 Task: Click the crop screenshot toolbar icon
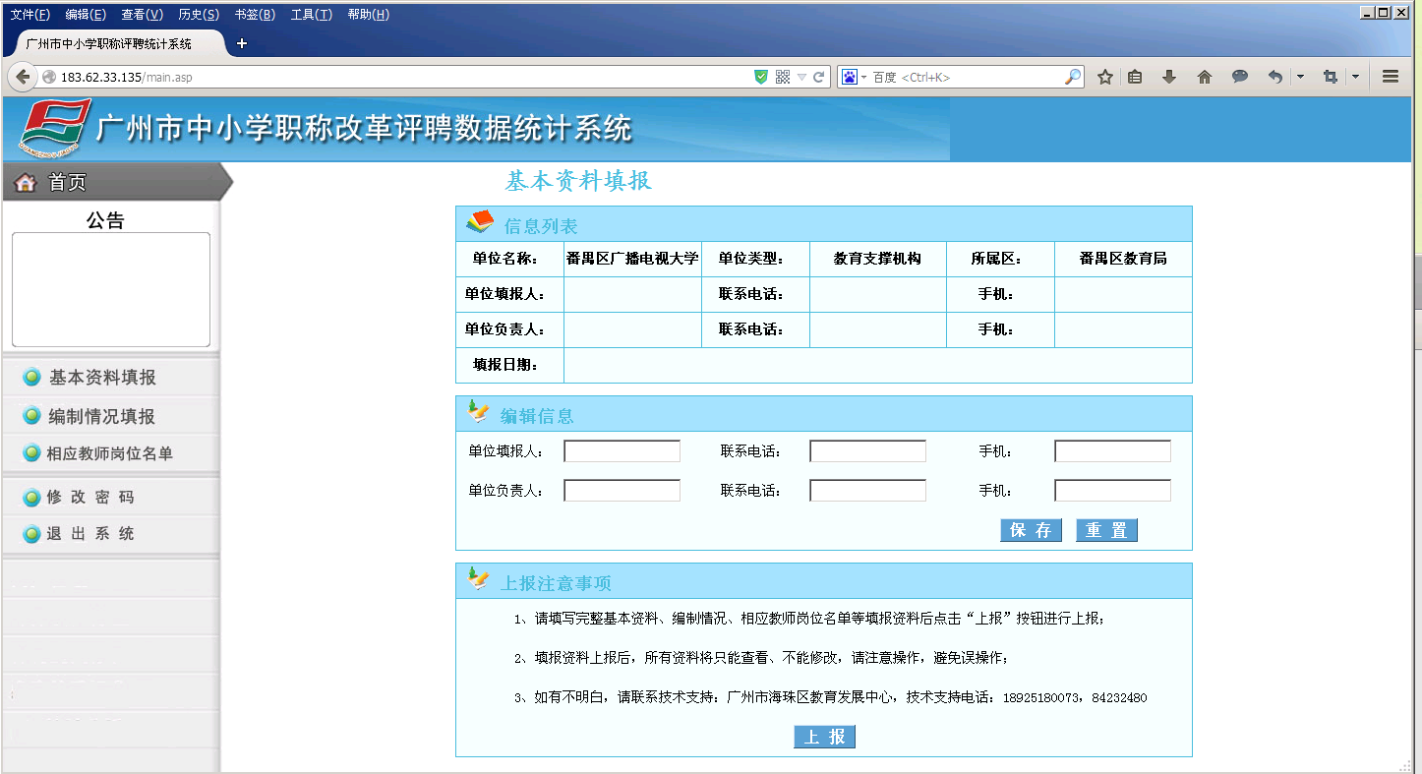(1331, 77)
